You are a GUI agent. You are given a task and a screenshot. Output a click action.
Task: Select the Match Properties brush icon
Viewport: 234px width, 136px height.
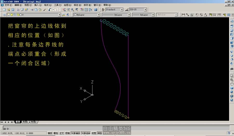[x=44, y=10]
